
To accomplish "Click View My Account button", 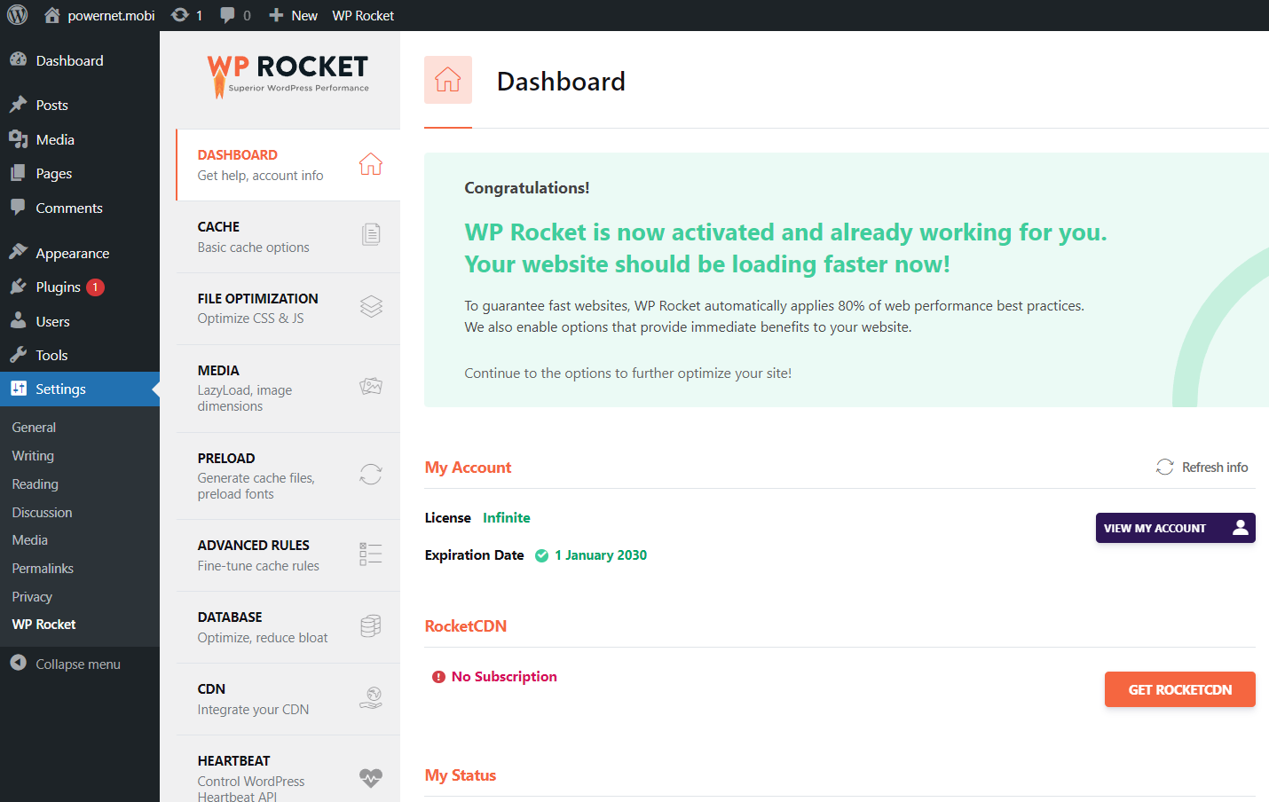I will point(1175,528).
